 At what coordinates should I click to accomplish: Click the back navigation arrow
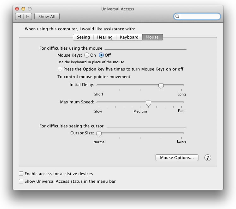pos(20,16)
